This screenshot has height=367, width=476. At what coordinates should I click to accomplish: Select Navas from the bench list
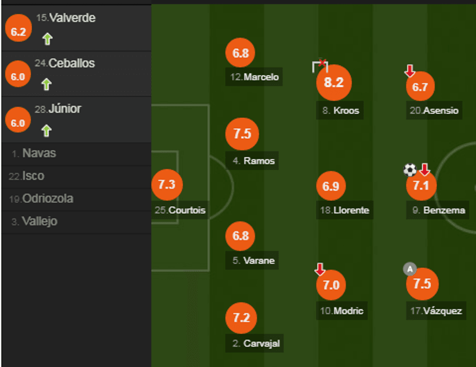tap(39, 153)
